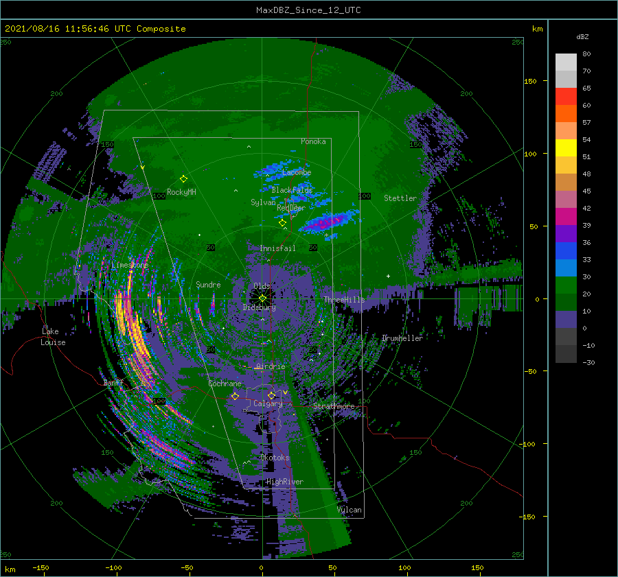
Task: Click the Banff label
Action: pos(113,383)
